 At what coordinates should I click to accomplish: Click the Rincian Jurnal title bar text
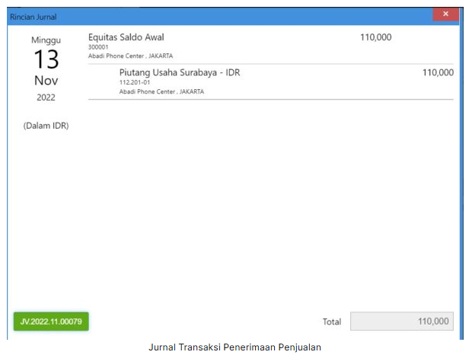tap(33, 17)
